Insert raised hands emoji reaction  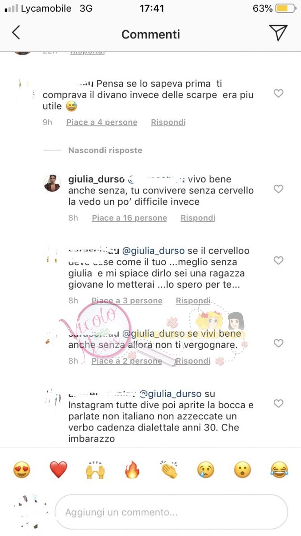pyautogui.click(x=95, y=470)
